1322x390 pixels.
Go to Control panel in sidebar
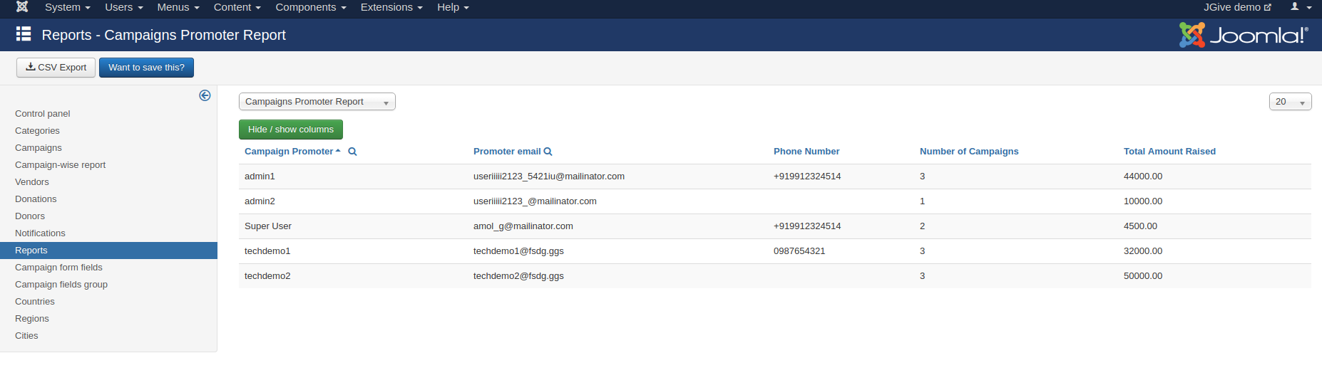coord(43,114)
